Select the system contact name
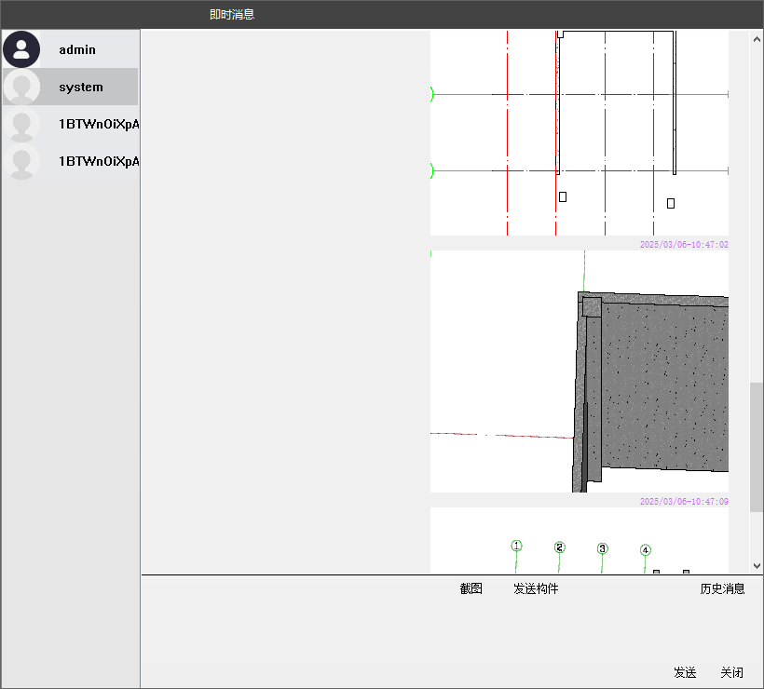 (x=81, y=87)
